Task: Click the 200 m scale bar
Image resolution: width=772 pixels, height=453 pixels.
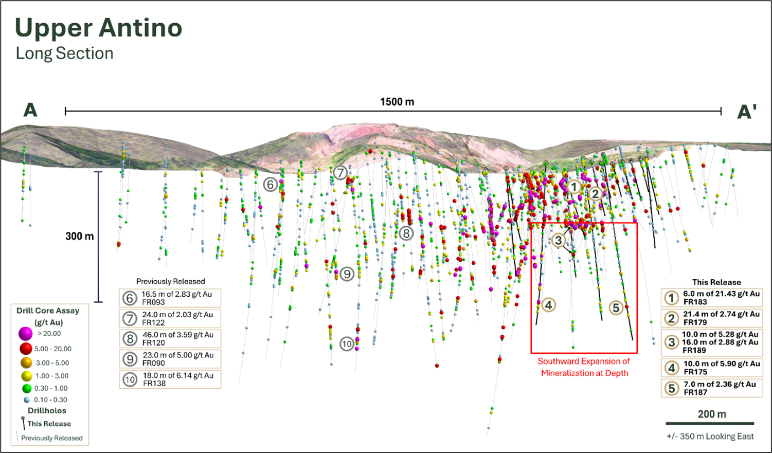Action: click(710, 423)
